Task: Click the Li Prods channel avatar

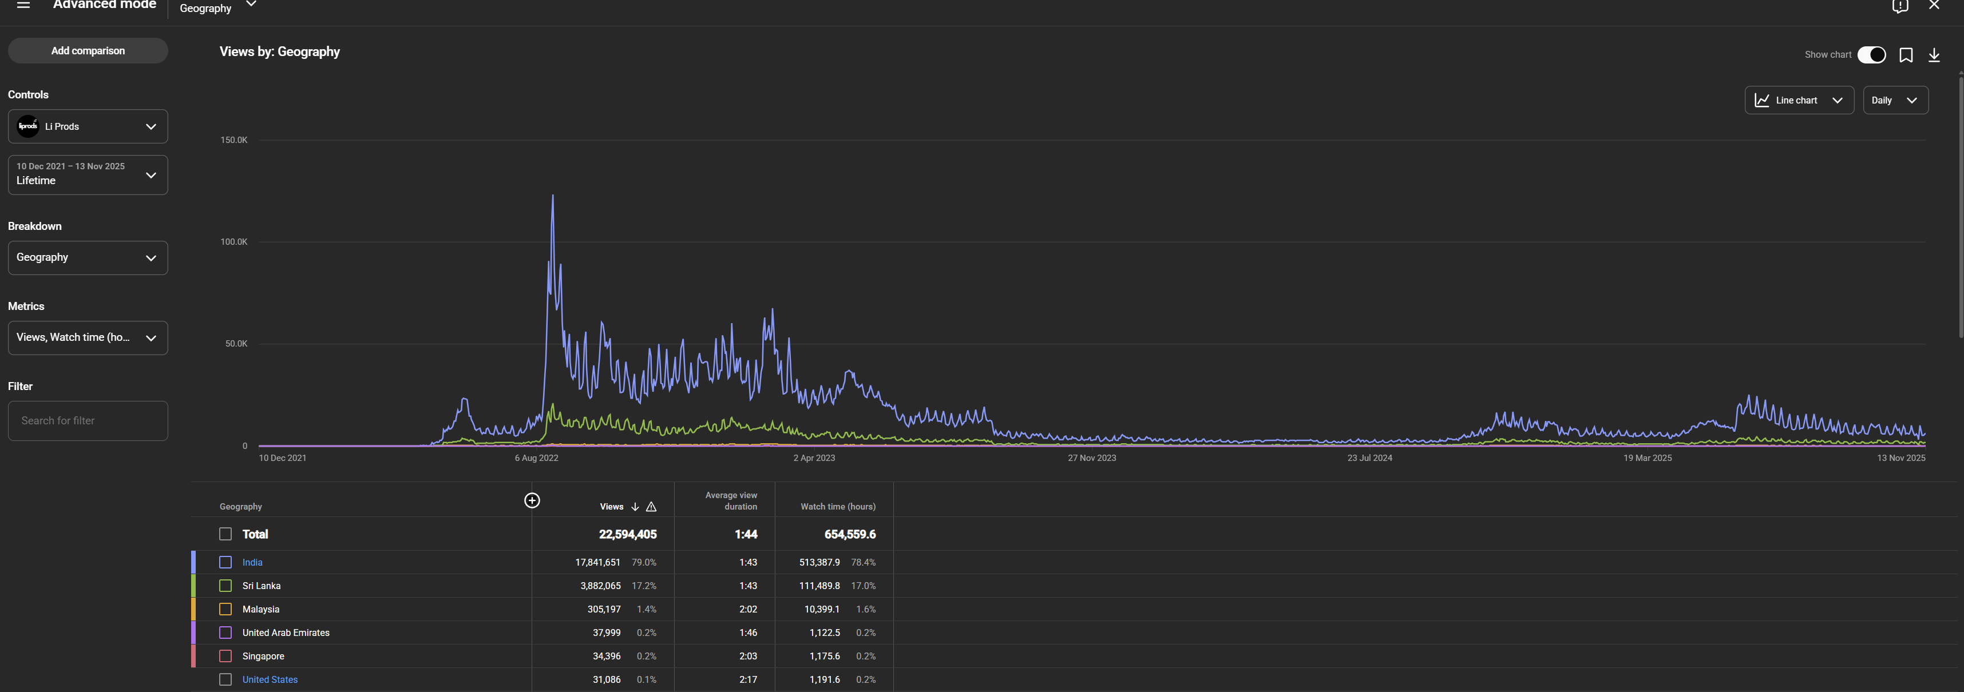Action: pos(28,126)
